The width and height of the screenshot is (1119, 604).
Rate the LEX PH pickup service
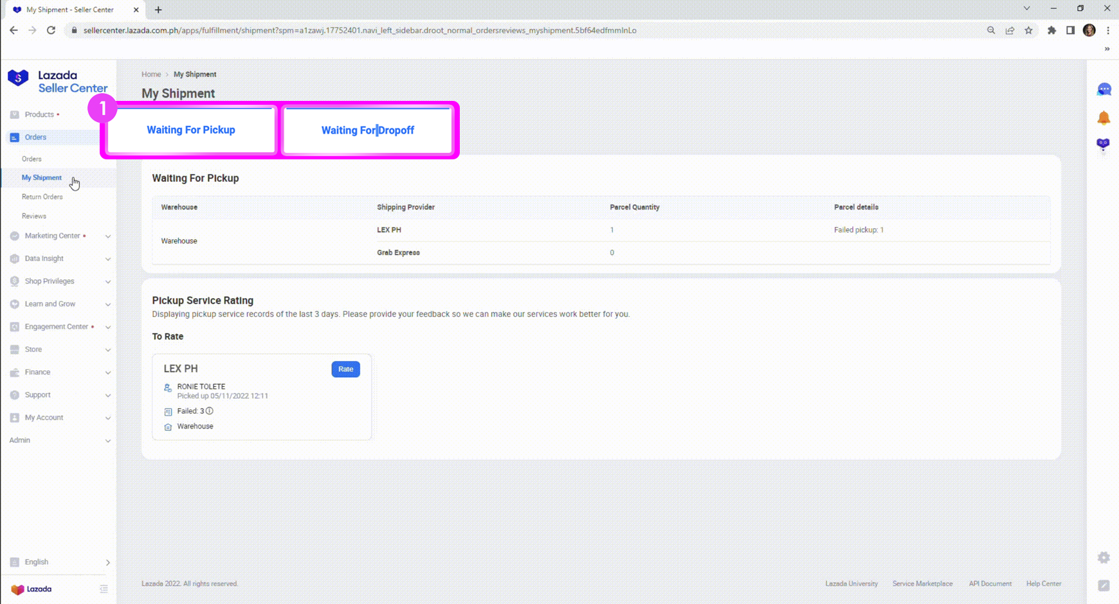[x=345, y=369]
